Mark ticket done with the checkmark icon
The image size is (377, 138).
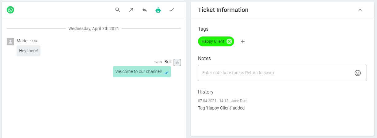[x=172, y=10]
